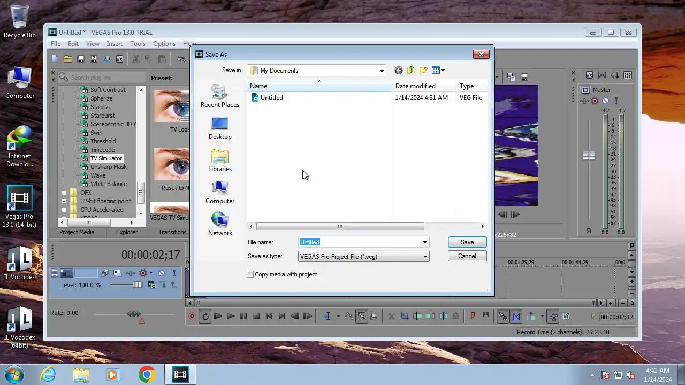
Task: Click the Cancel button in dialog
Action: 467,256
